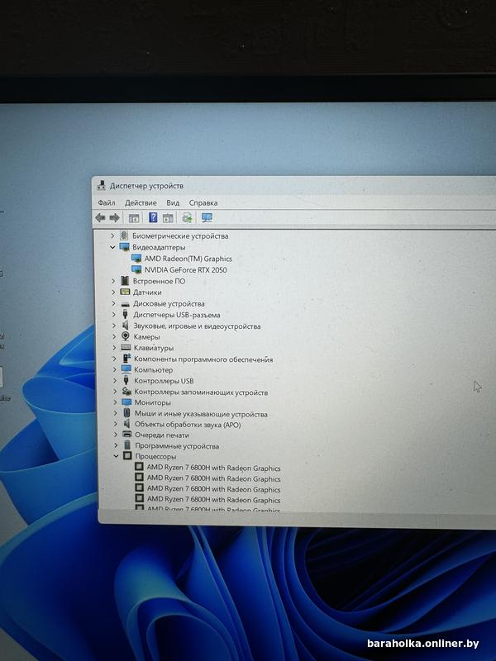Select the Компоненты программного обеспечения text
Screen dimensions: 496x661
[203, 359]
